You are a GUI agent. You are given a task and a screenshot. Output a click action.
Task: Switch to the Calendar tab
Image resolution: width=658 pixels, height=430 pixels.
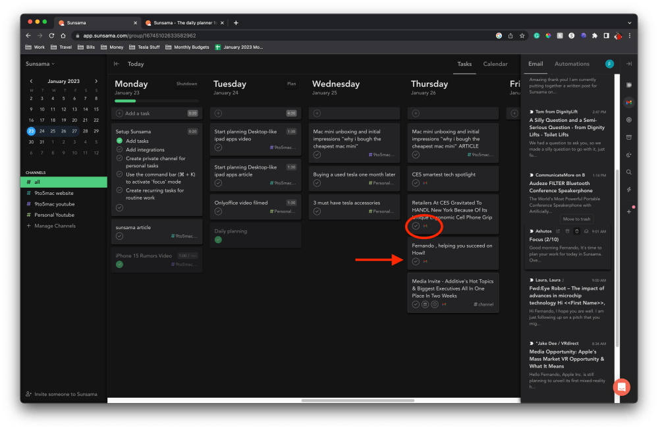click(495, 64)
